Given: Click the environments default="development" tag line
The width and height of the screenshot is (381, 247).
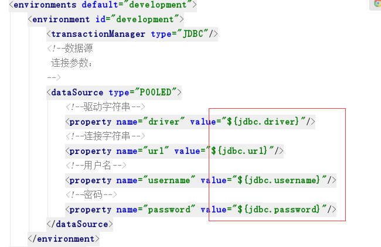Looking at the screenshot, I should 103,5.
